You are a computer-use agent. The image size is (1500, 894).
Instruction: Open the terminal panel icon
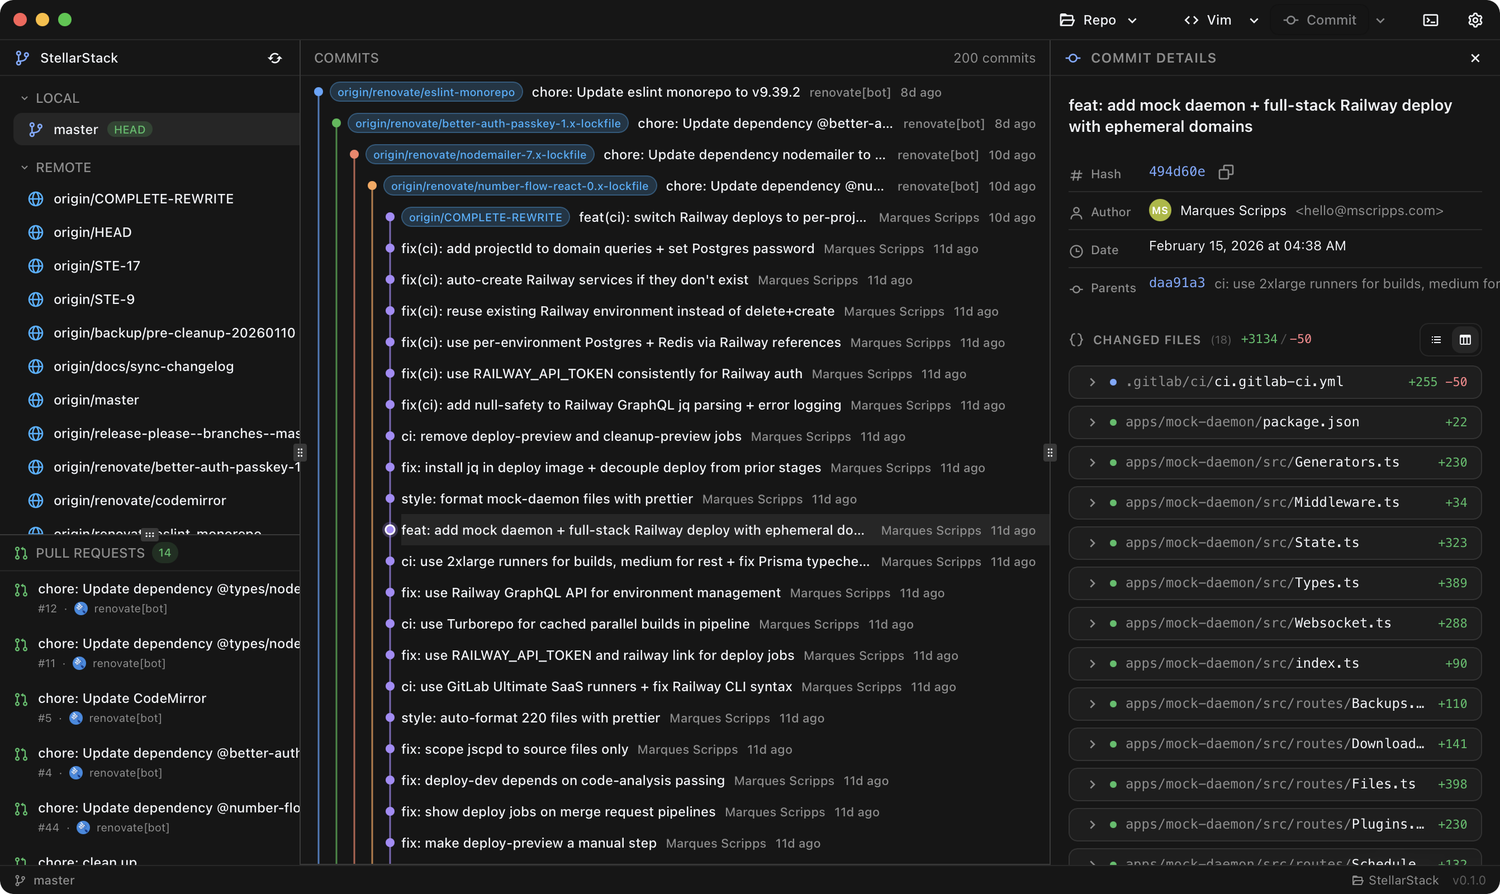click(x=1430, y=21)
